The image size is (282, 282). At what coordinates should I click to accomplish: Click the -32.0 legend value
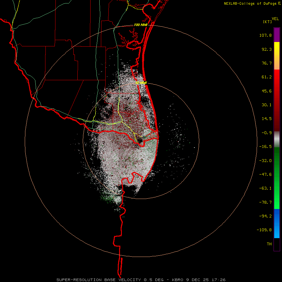pyautogui.click(x=265, y=161)
